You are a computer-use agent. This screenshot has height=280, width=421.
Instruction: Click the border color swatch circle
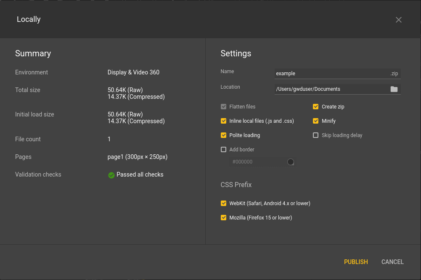[x=291, y=162]
